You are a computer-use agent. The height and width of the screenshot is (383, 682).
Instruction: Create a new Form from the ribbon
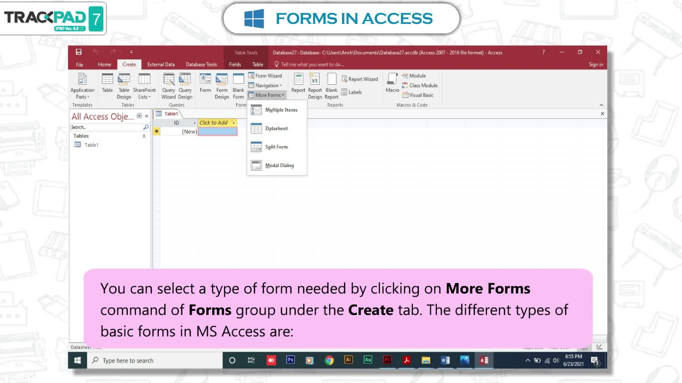click(x=205, y=83)
